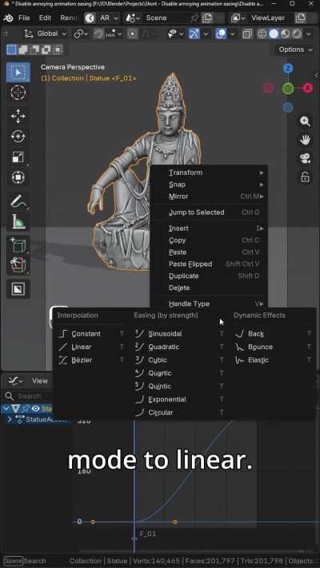Toggle viewport overlays display
Screen dimensions: 320x568
click(x=220, y=34)
